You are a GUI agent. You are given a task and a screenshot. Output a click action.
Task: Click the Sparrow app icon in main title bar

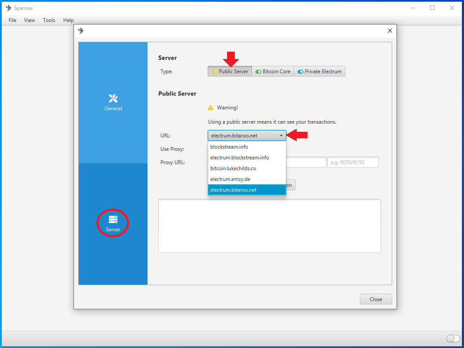point(9,8)
